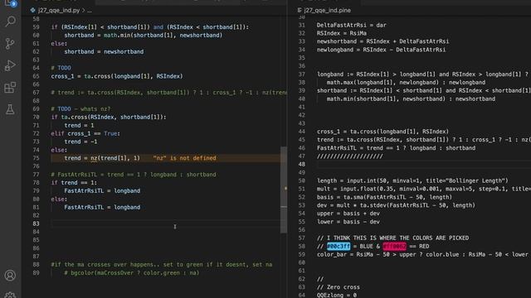The image size is (531, 298).
Task: Click the 'mult = input.float' line 51
Action: tap(424, 189)
